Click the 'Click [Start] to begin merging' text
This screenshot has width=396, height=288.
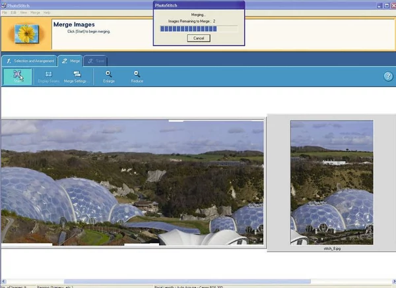88,32
